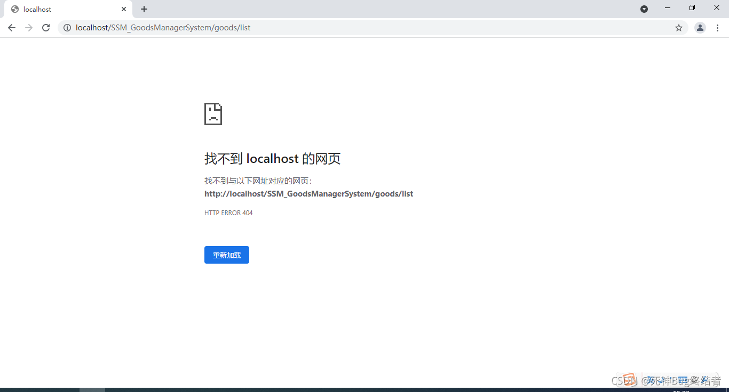The width and height of the screenshot is (729, 392).
Task: Click the forward navigation arrow
Action: tap(29, 28)
